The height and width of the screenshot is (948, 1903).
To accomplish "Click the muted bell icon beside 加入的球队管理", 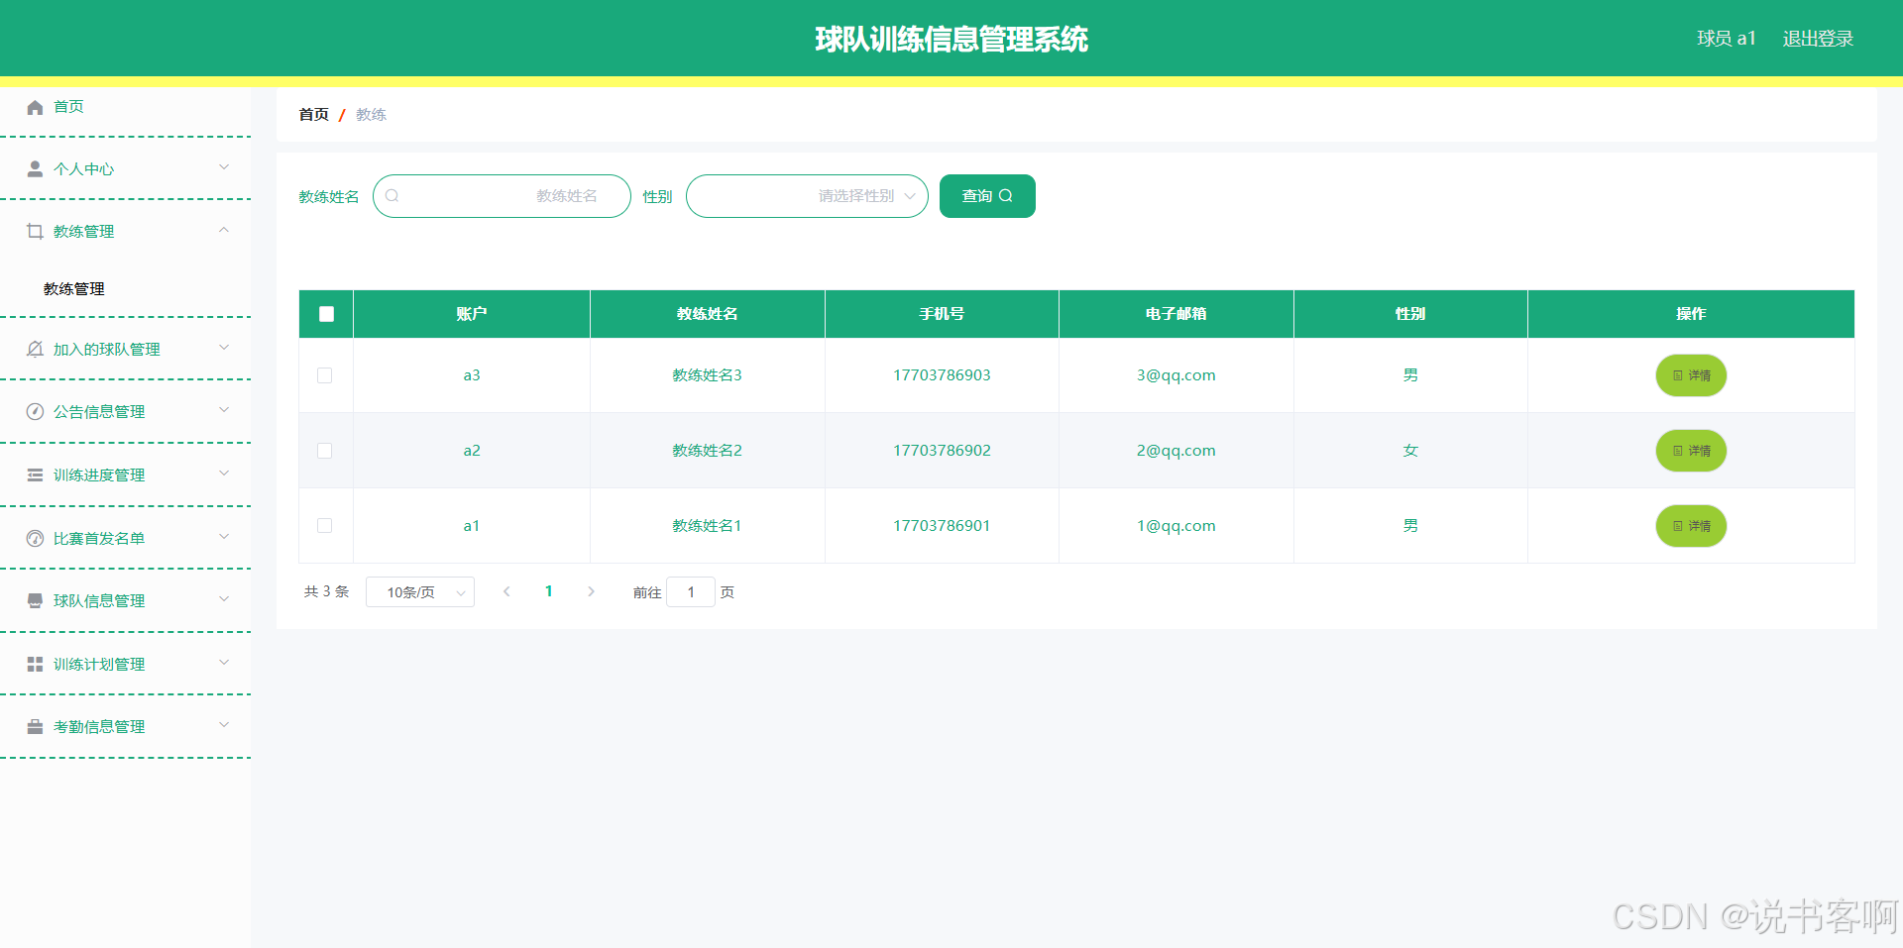I will (x=35, y=350).
